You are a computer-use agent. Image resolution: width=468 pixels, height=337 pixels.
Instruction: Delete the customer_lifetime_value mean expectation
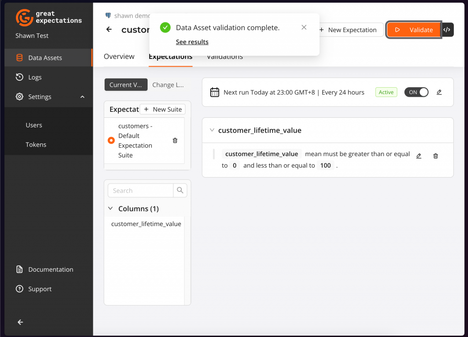436,156
